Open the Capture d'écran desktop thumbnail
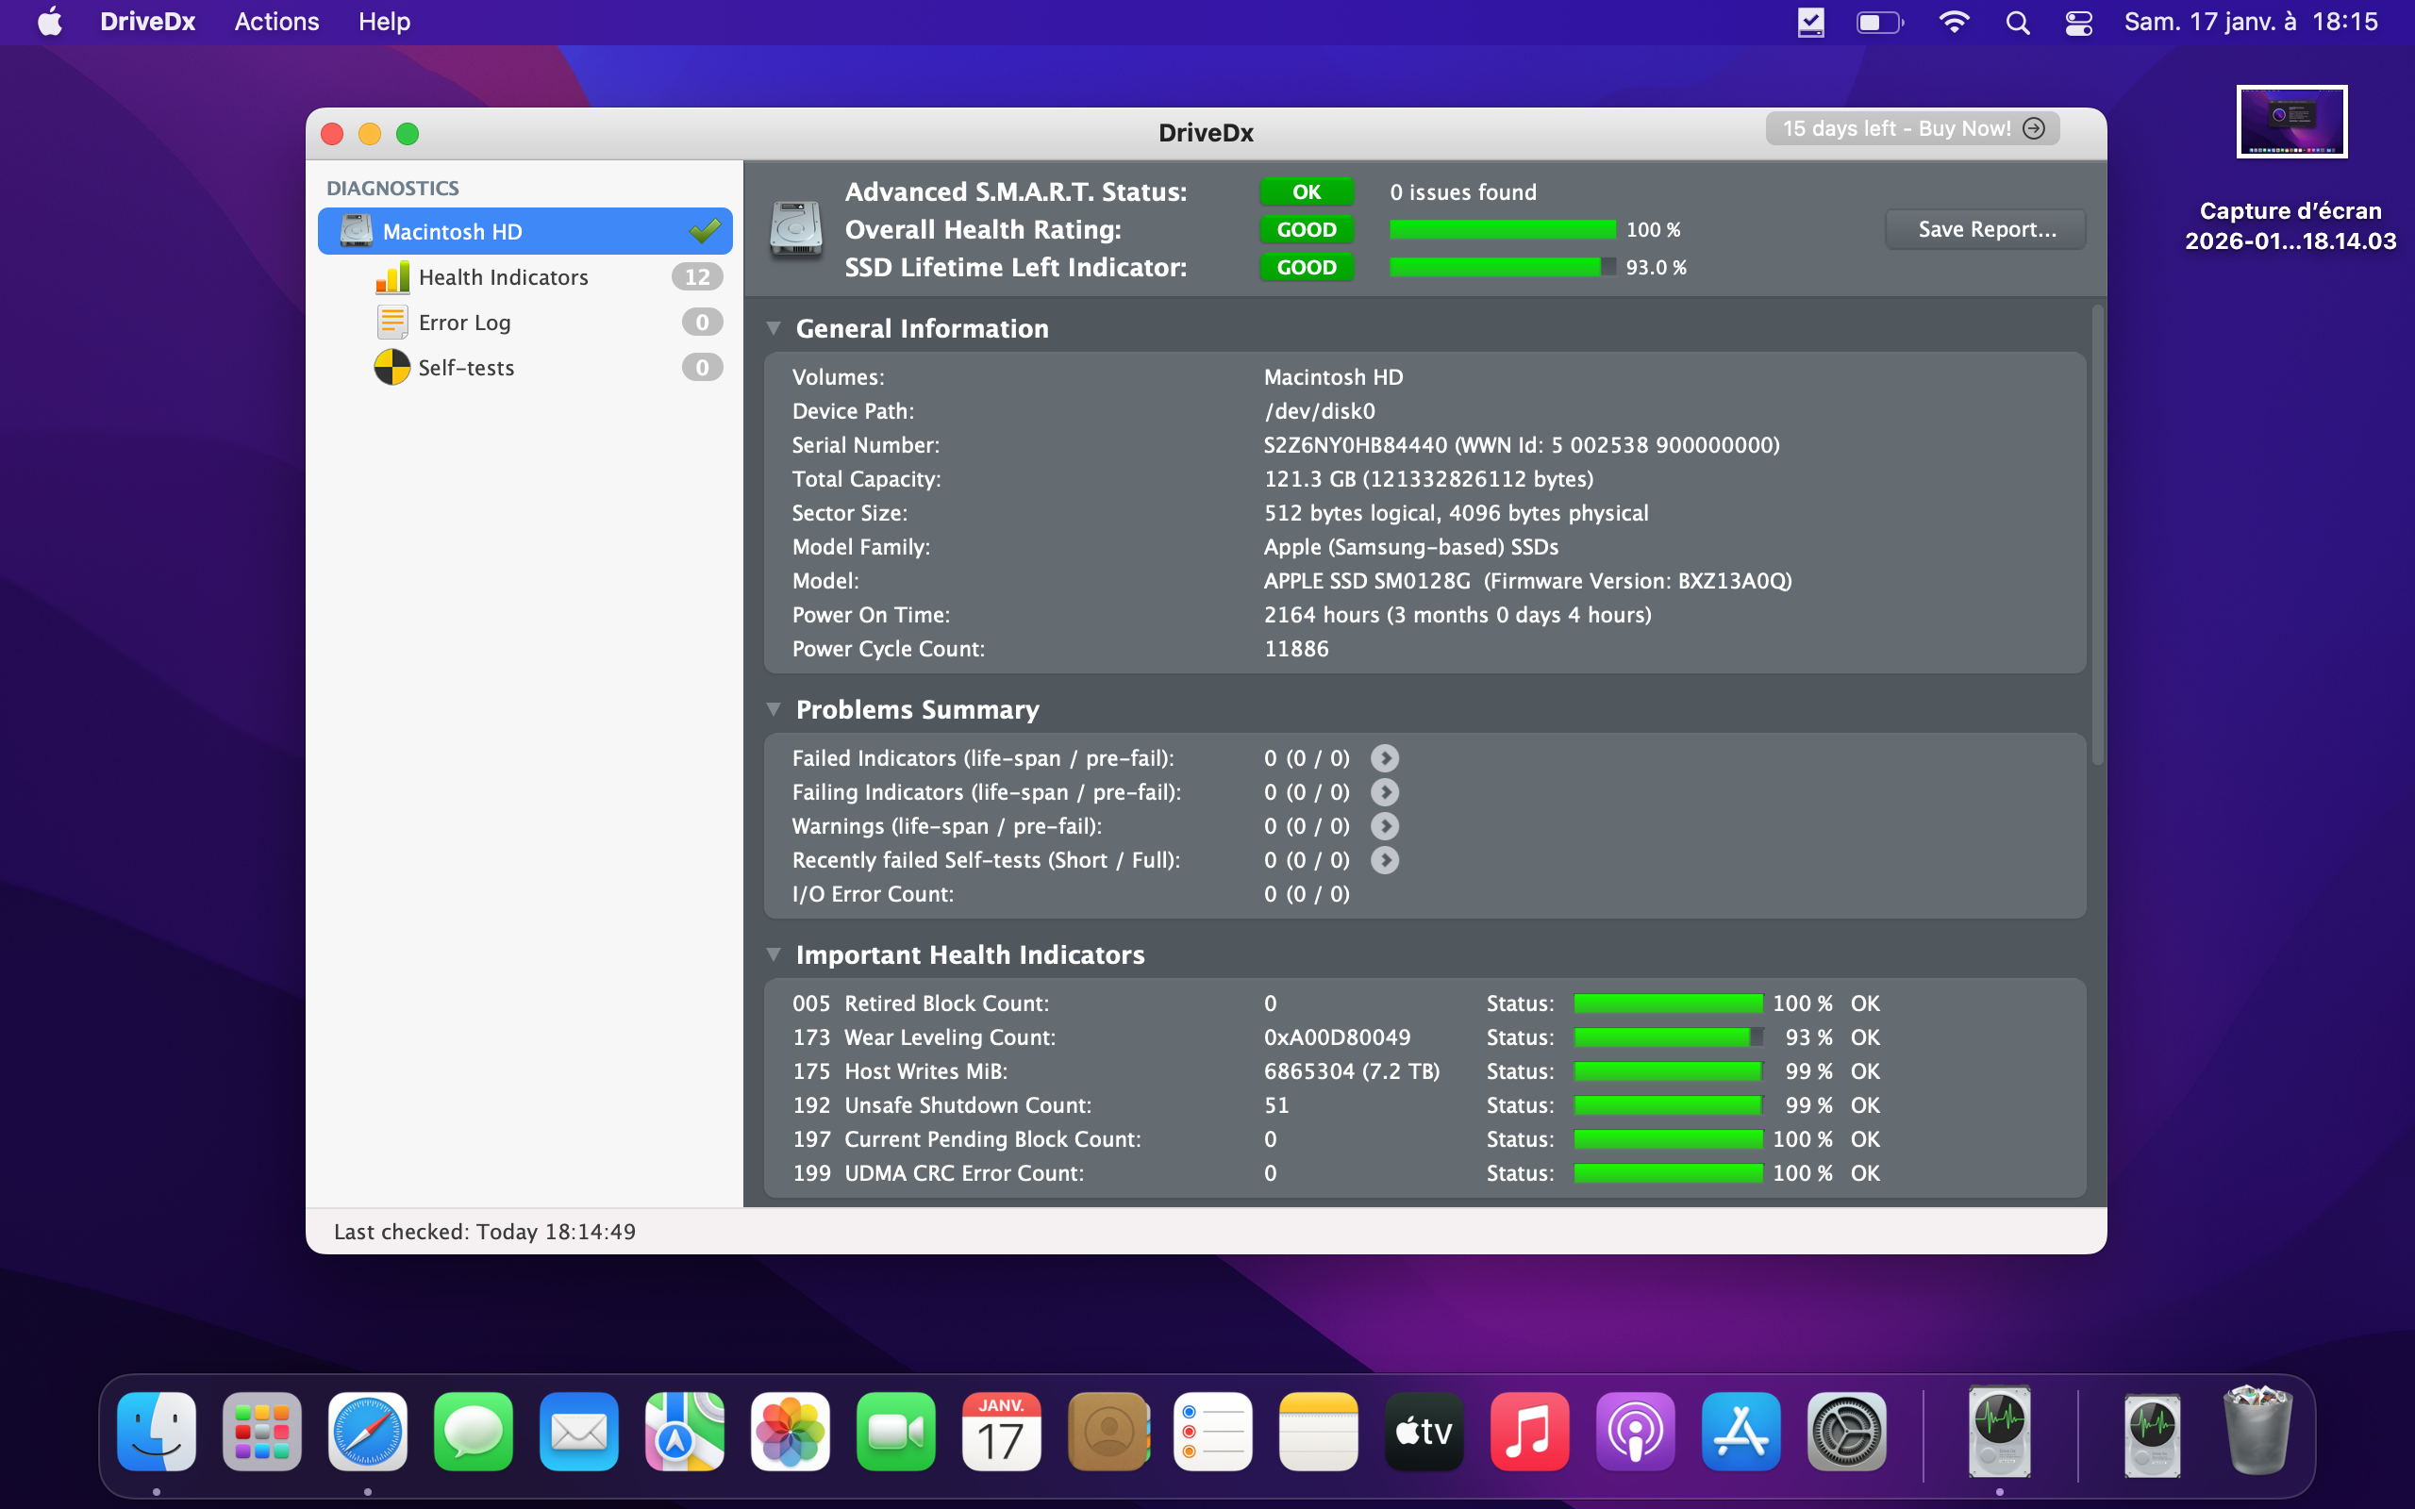This screenshot has height=1509, width=2415. [2290, 122]
